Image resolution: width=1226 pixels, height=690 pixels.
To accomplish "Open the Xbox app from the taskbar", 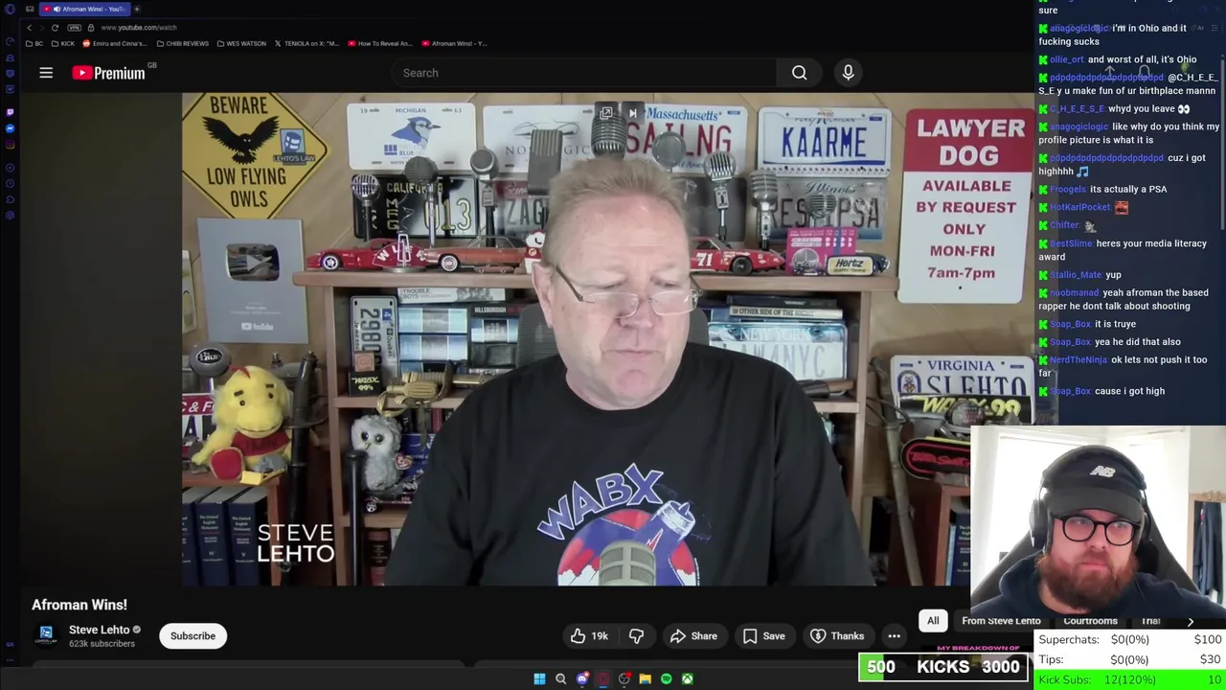I will [x=687, y=678].
